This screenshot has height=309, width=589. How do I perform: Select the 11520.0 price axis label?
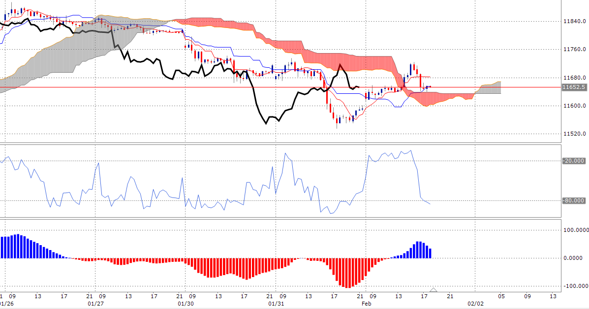(574, 134)
